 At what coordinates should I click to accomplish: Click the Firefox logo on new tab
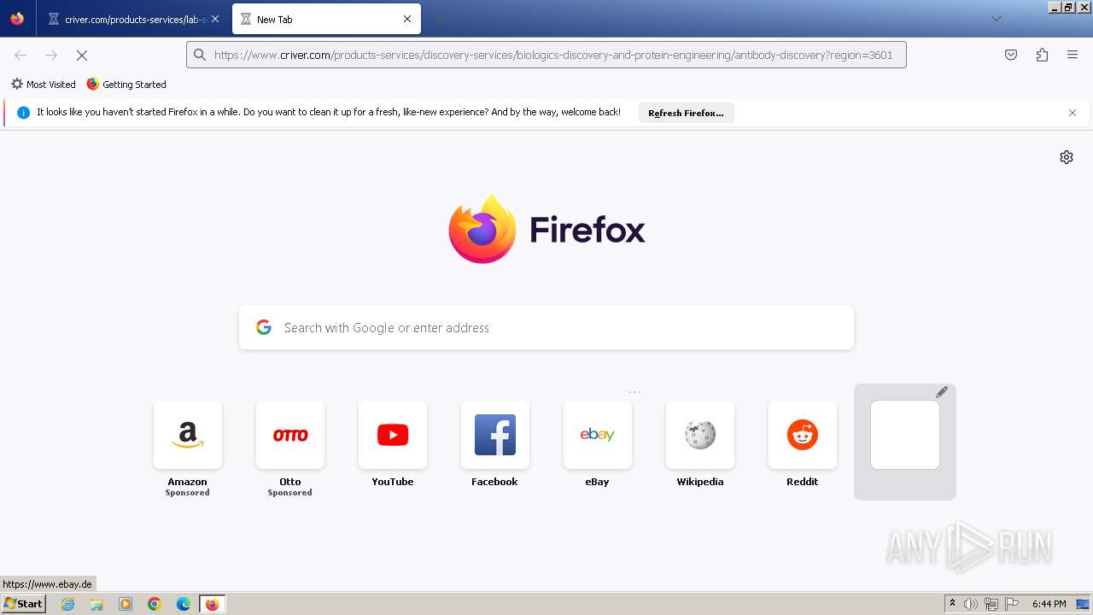pyautogui.click(x=546, y=229)
